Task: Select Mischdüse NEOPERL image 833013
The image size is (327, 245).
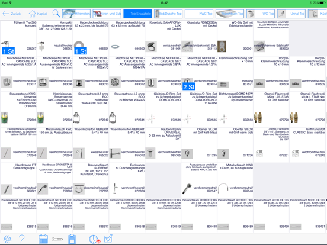Action: click(151, 82)
